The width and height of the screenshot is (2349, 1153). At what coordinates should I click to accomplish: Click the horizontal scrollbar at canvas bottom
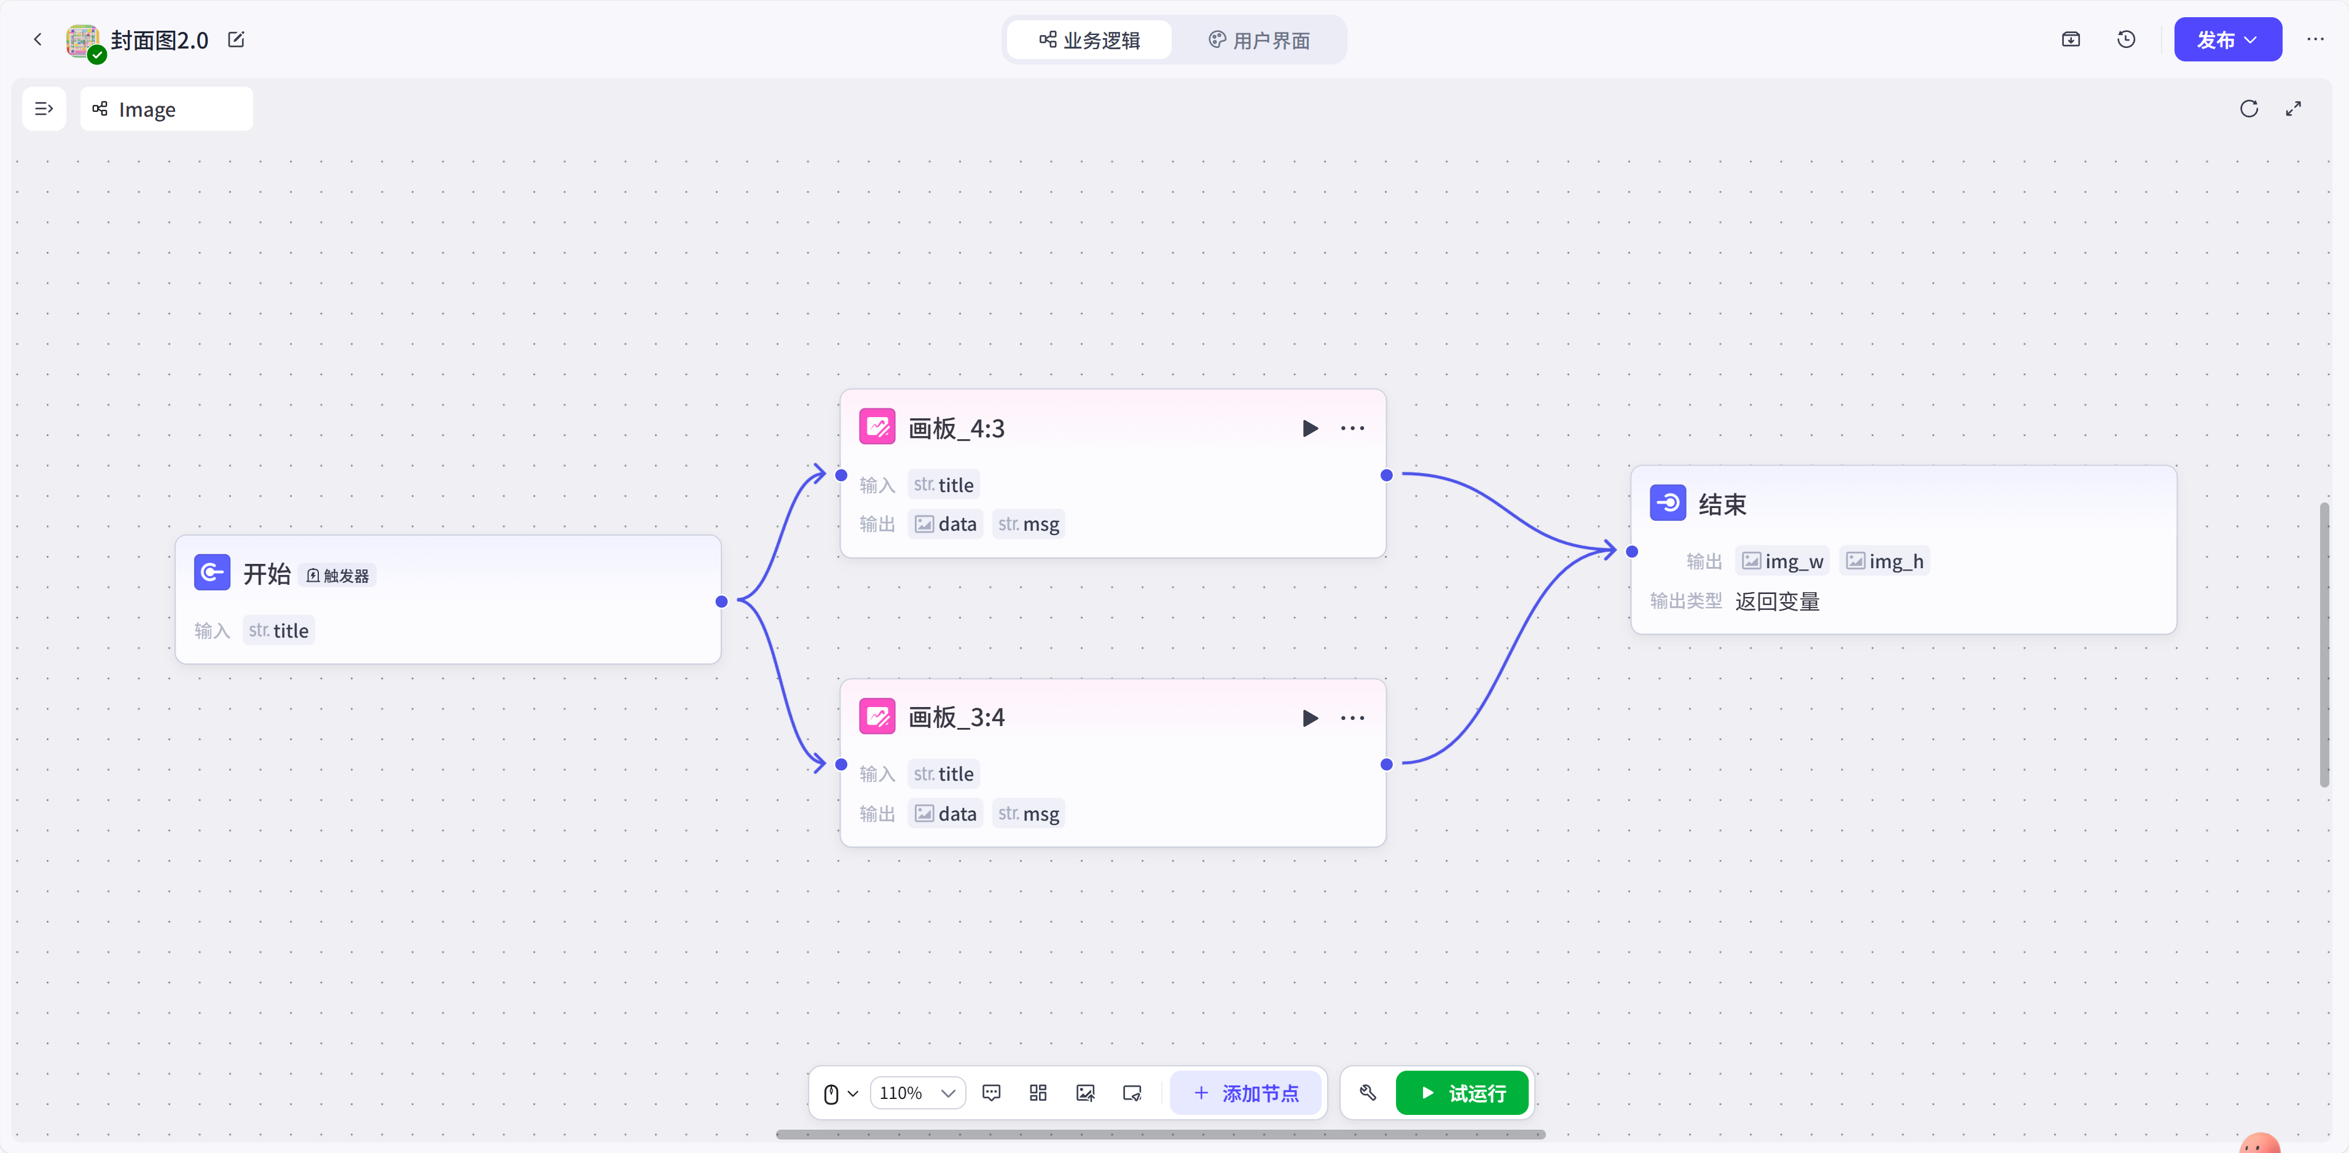[x=1160, y=1135]
